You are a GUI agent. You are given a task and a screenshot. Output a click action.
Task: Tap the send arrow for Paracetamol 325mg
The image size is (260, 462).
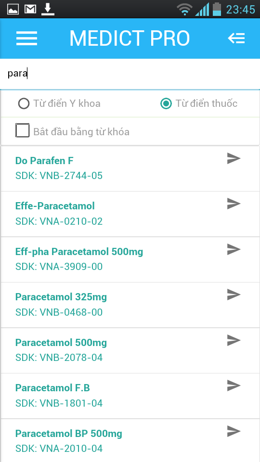click(x=234, y=295)
